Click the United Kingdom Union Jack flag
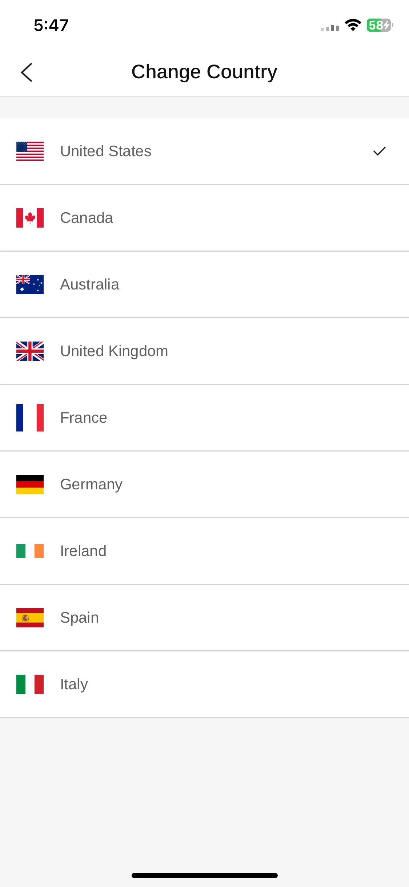Image resolution: width=409 pixels, height=887 pixels. pyautogui.click(x=30, y=351)
